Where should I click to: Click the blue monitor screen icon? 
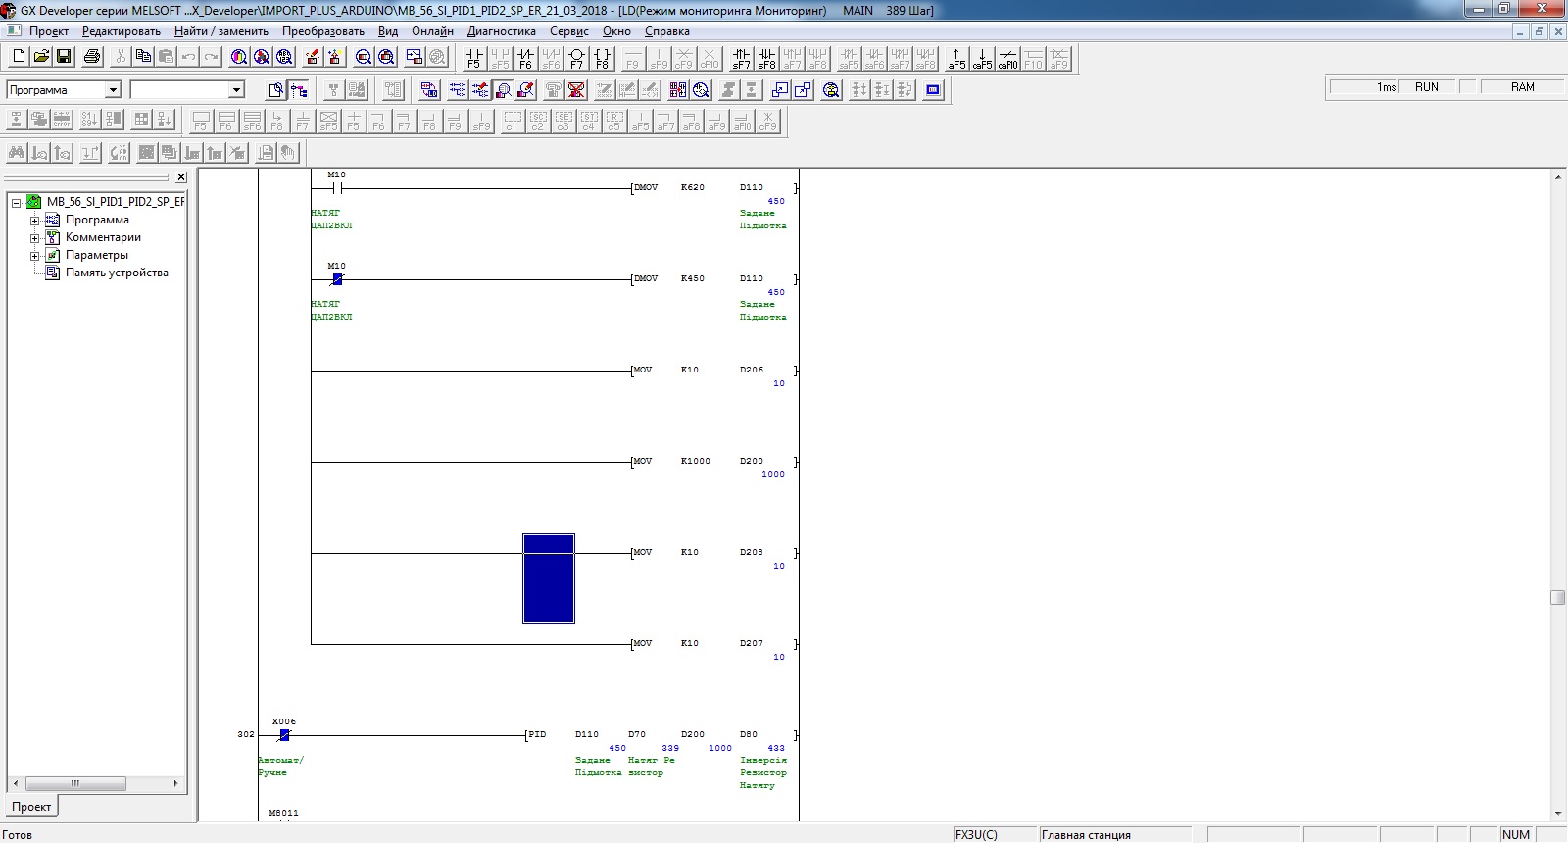pyautogui.click(x=933, y=90)
